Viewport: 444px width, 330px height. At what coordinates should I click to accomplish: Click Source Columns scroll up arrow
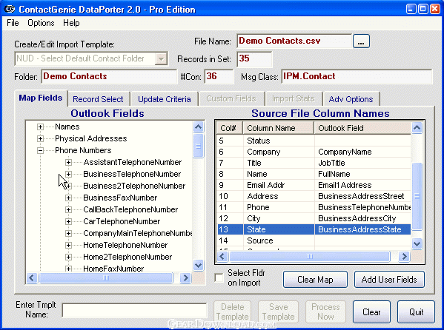pyautogui.click(x=417, y=128)
